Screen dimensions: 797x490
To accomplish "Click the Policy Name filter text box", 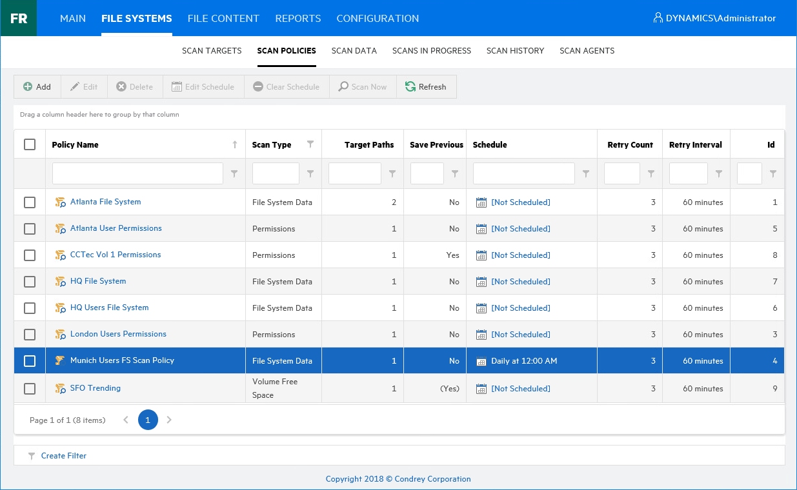I will (x=137, y=173).
